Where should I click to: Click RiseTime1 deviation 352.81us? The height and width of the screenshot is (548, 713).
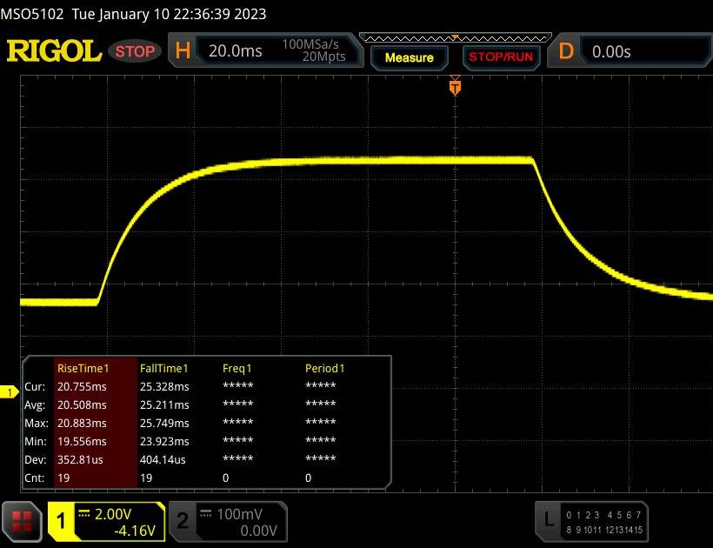coord(80,459)
